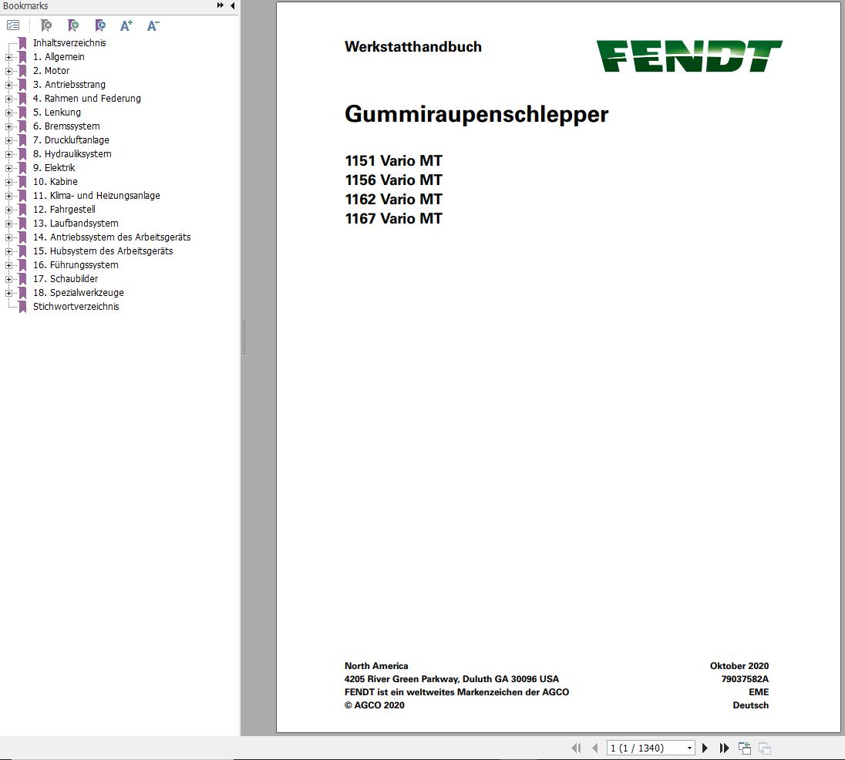Open 14. Antriebssystem des Arbeitsgeräts bookmark

112,237
